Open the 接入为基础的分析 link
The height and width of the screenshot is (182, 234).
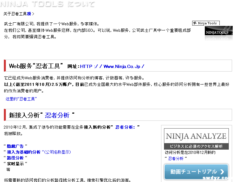pos(24,152)
